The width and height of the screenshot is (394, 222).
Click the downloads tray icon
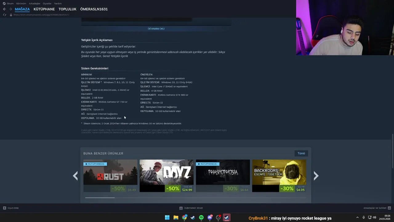point(181,208)
